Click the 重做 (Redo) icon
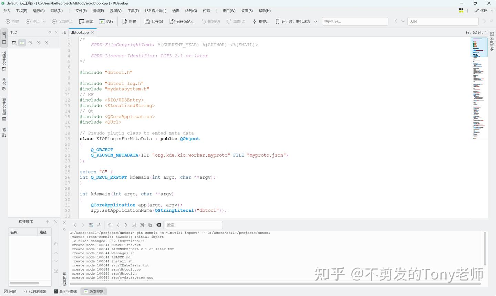Screen dimensions: 496x296 tap(237, 21)
